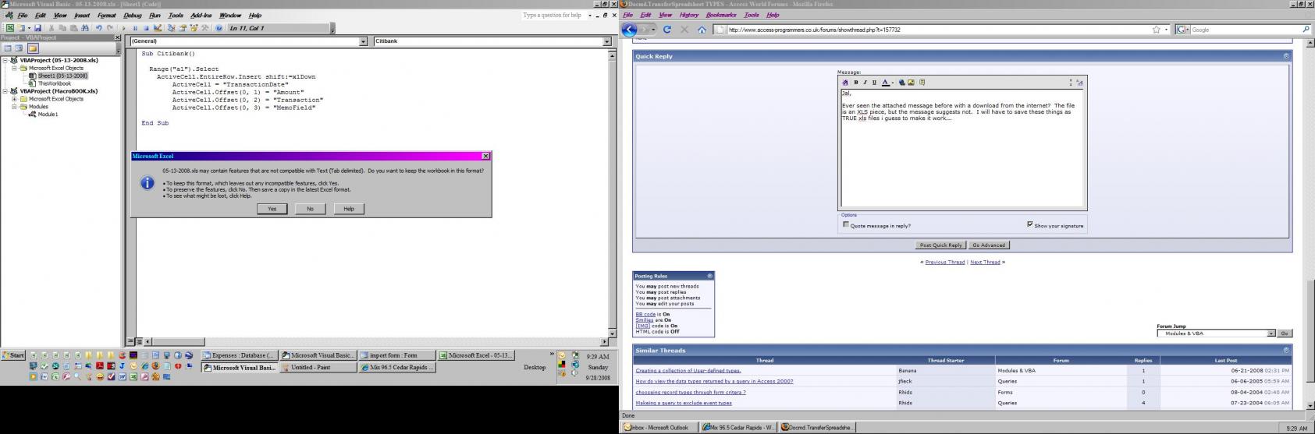Open the Forum Jump dropdown

(x=1271, y=333)
